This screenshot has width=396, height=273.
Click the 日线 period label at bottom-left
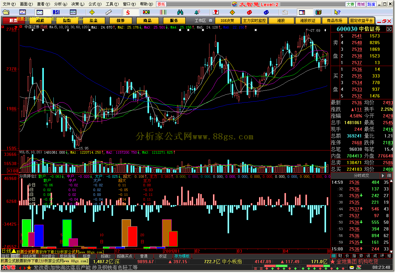pos(6,251)
